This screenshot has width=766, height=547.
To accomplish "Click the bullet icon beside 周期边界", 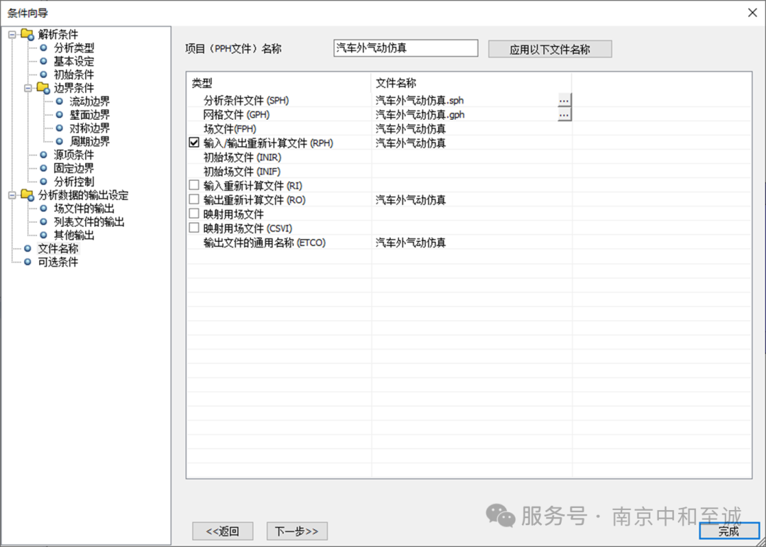I will pyautogui.click(x=60, y=142).
